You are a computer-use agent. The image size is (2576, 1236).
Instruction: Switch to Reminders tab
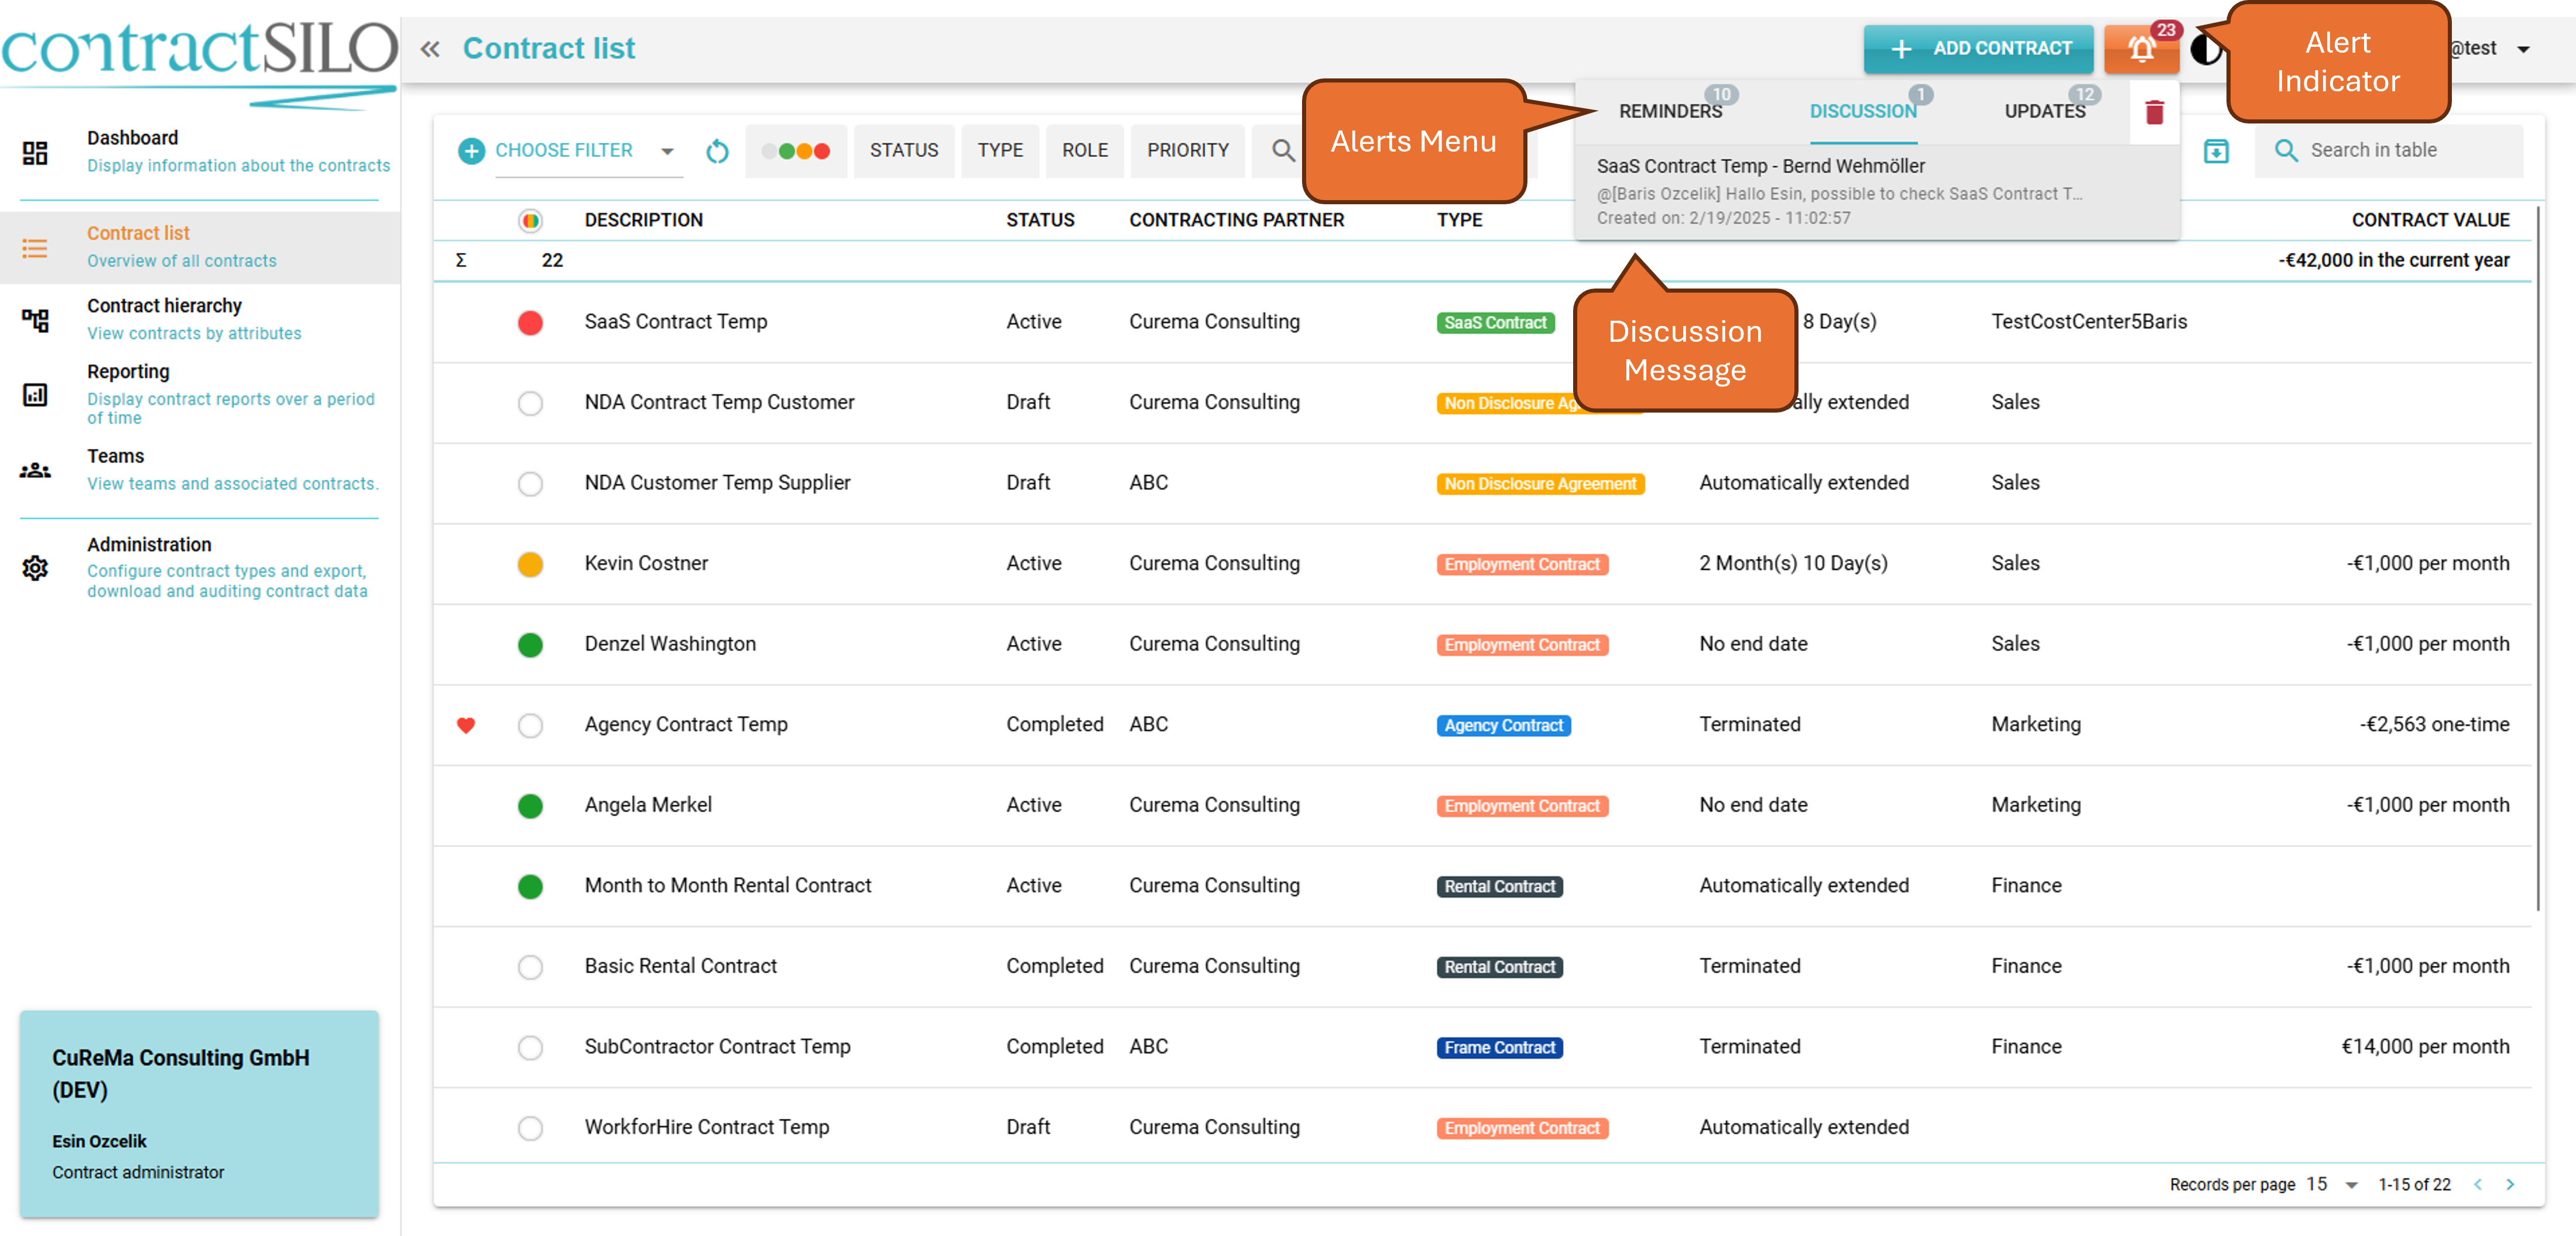point(1670,111)
